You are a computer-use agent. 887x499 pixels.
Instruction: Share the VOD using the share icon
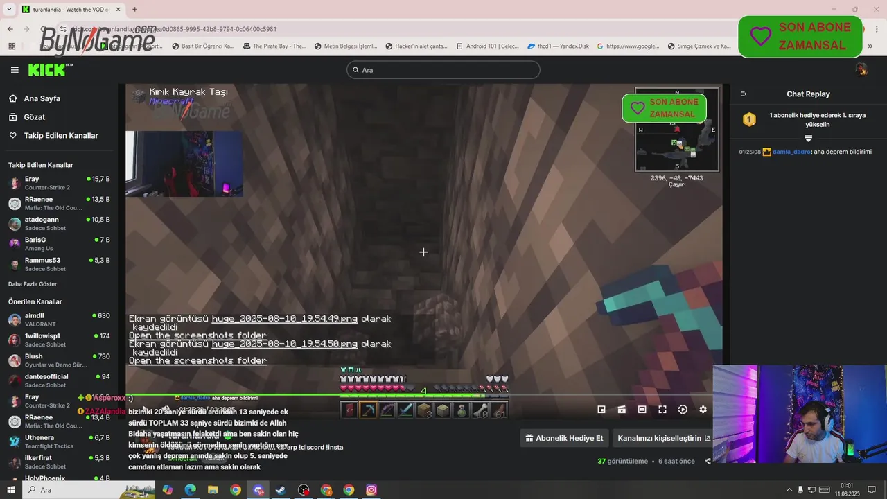pyautogui.click(x=708, y=461)
